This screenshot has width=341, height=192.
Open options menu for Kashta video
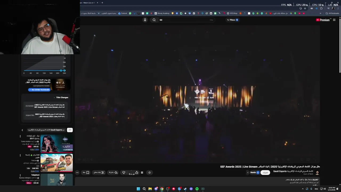pos(20,155)
